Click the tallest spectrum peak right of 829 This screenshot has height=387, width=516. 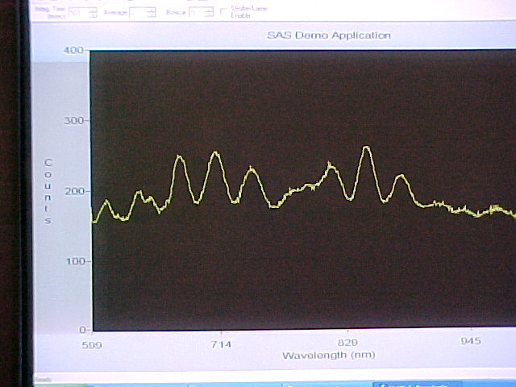[x=366, y=148]
